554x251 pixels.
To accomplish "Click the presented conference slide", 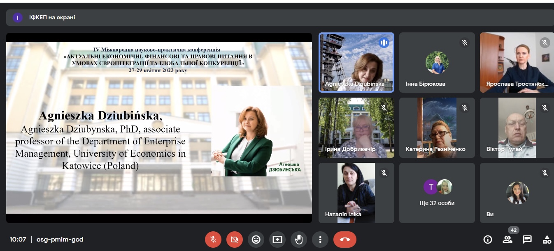I will (159, 128).
